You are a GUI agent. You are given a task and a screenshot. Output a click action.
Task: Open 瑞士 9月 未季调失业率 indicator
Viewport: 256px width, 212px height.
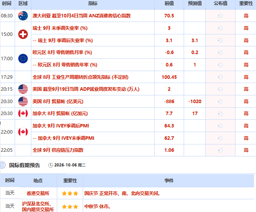[x=60, y=28]
